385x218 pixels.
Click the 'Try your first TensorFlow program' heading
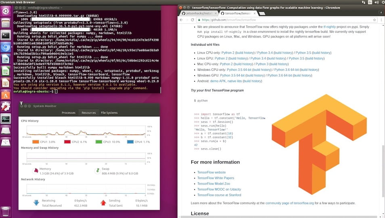(217, 90)
